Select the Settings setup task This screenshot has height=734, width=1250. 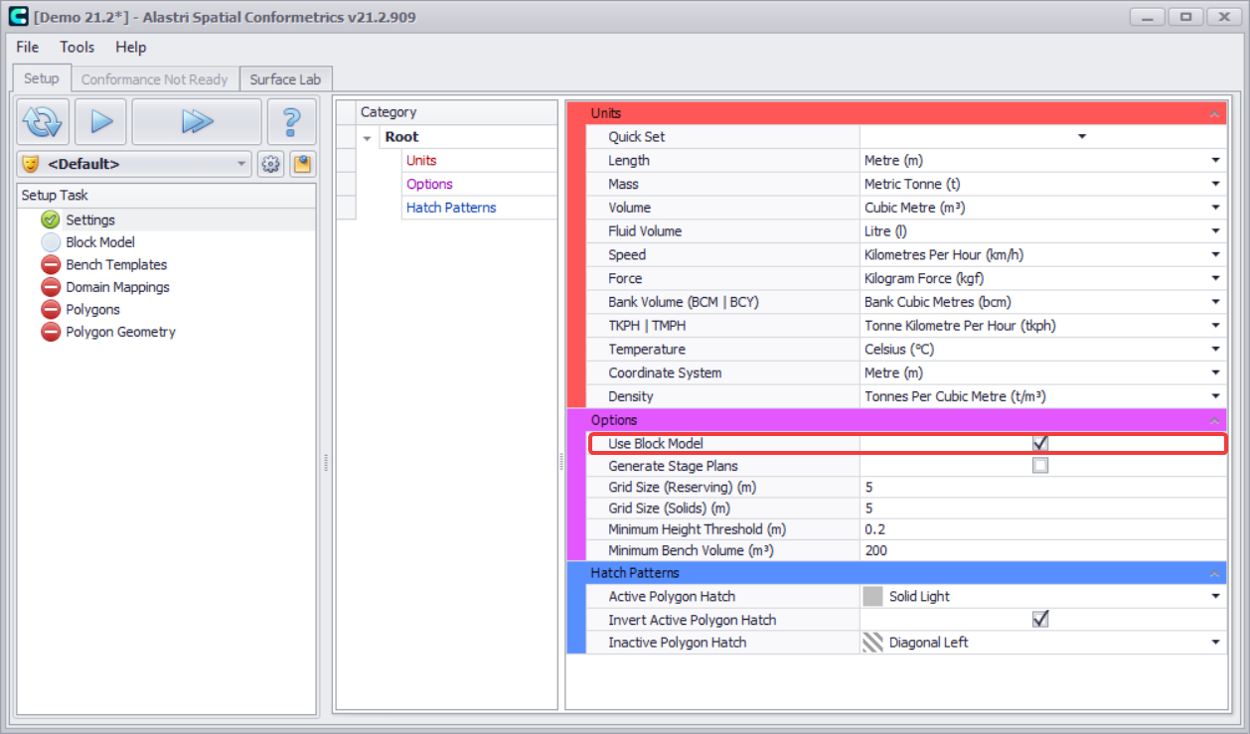90,220
